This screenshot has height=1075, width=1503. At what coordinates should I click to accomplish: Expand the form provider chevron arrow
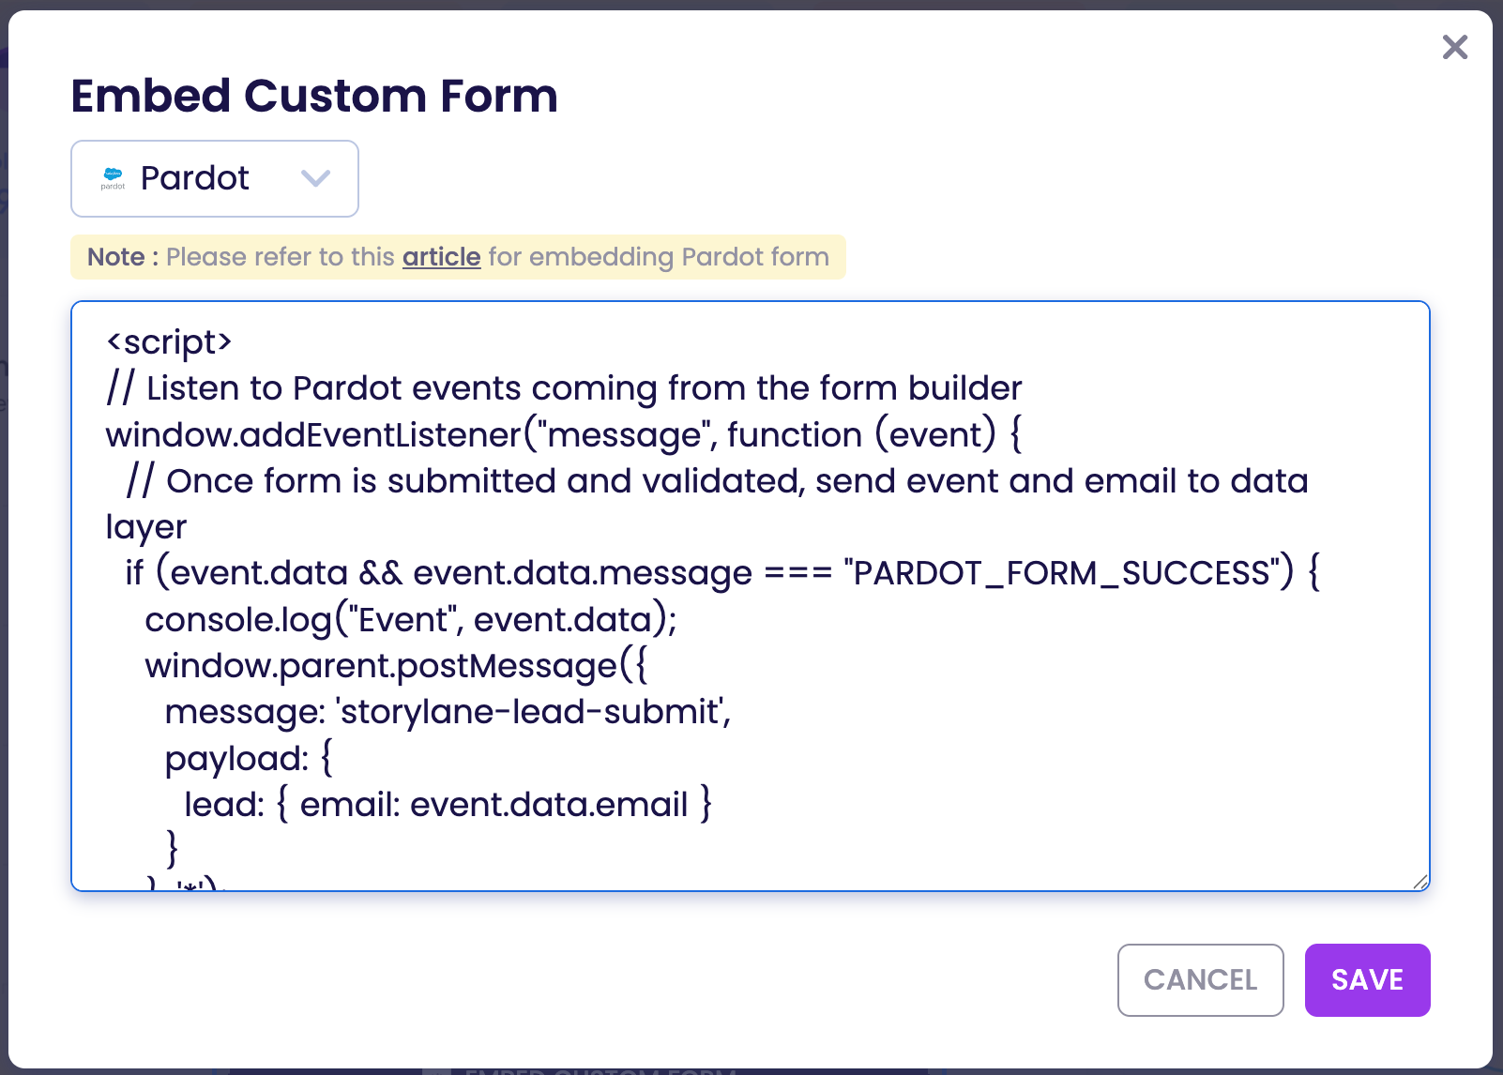(x=315, y=178)
